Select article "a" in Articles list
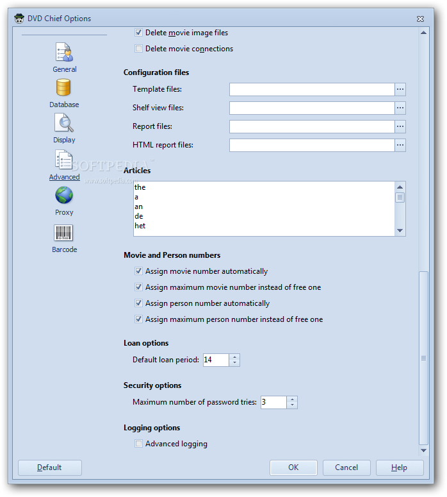447x497 pixels. click(x=136, y=197)
